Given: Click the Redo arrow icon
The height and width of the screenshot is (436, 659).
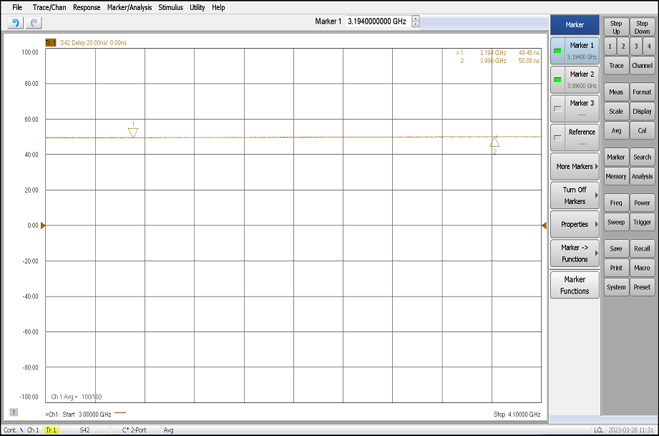Looking at the screenshot, I should point(32,22).
